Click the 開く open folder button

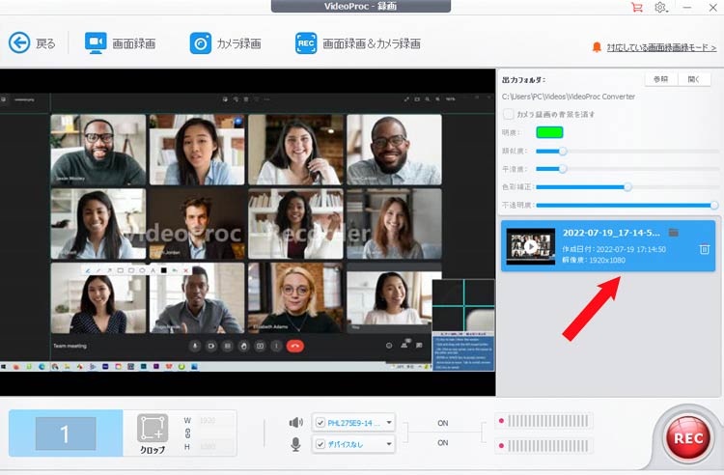pos(694,79)
